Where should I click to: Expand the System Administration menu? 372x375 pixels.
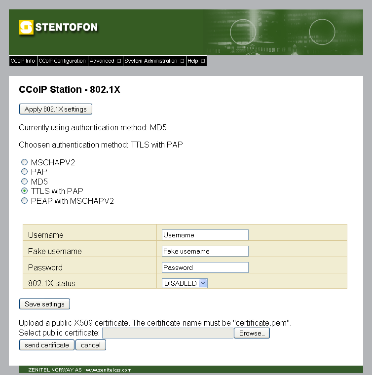154,61
